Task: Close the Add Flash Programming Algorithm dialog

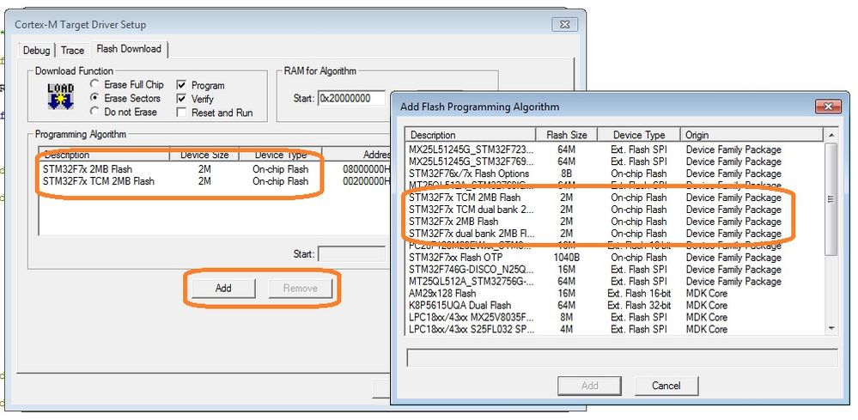Action: (828, 107)
